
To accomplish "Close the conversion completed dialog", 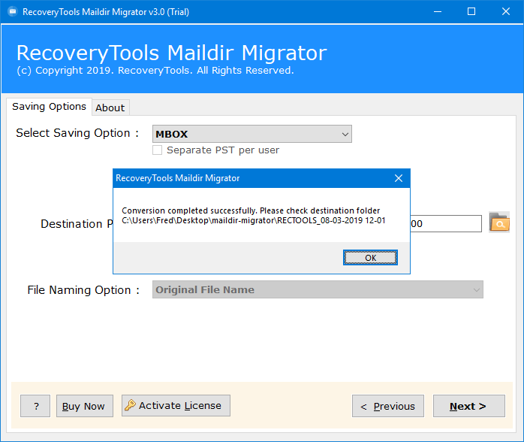I will tap(399, 178).
